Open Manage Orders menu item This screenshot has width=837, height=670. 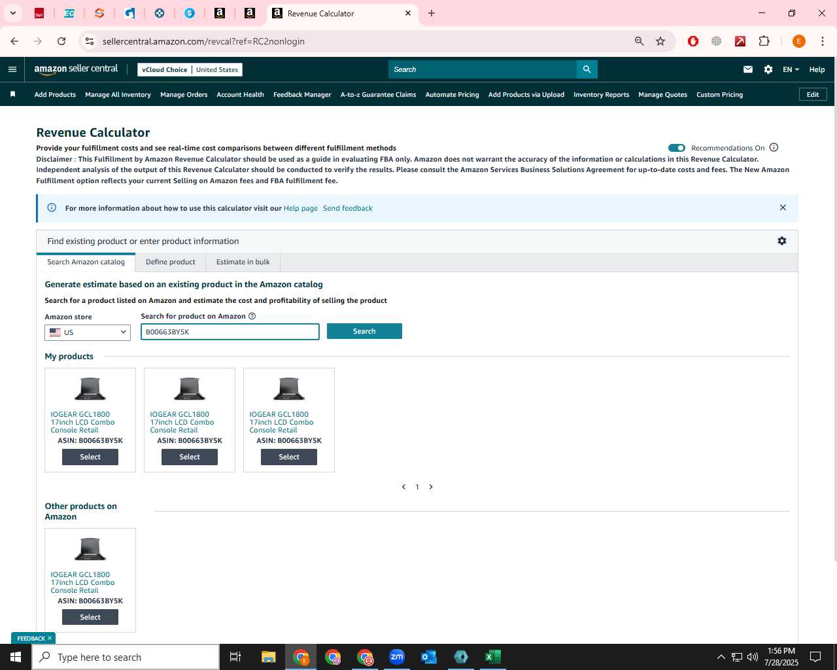click(184, 94)
